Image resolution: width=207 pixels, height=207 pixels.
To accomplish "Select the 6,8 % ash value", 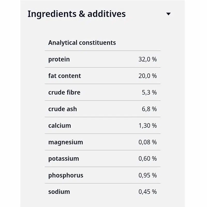I will [x=149, y=109].
